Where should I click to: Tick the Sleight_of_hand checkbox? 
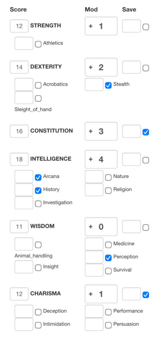pyautogui.click(x=38, y=99)
